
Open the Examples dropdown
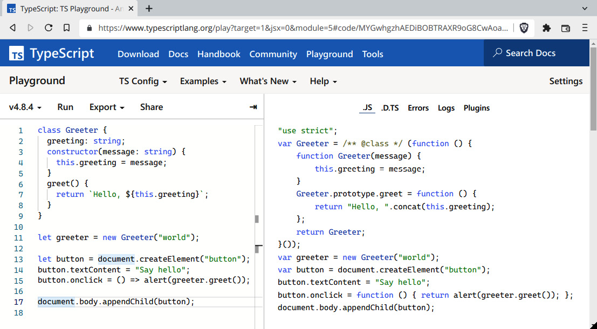coord(203,81)
